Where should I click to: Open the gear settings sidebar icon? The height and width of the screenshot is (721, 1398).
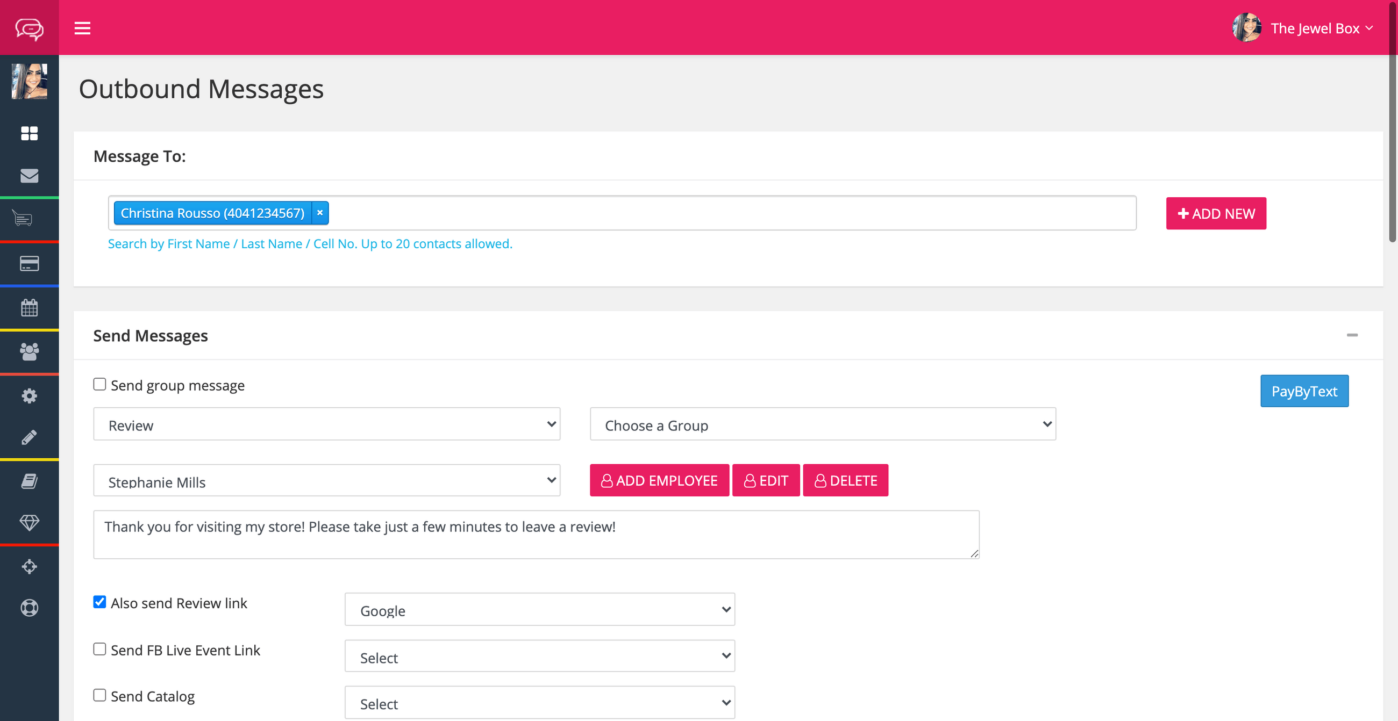point(30,396)
